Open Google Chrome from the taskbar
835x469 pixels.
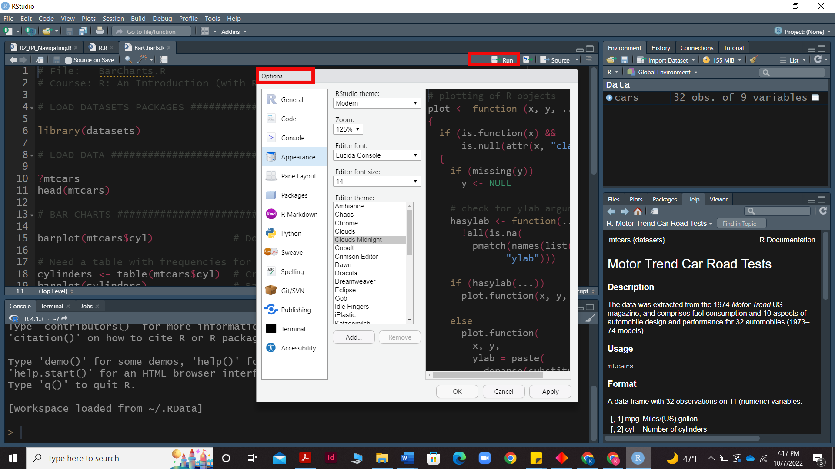pyautogui.click(x=511, y=458)
